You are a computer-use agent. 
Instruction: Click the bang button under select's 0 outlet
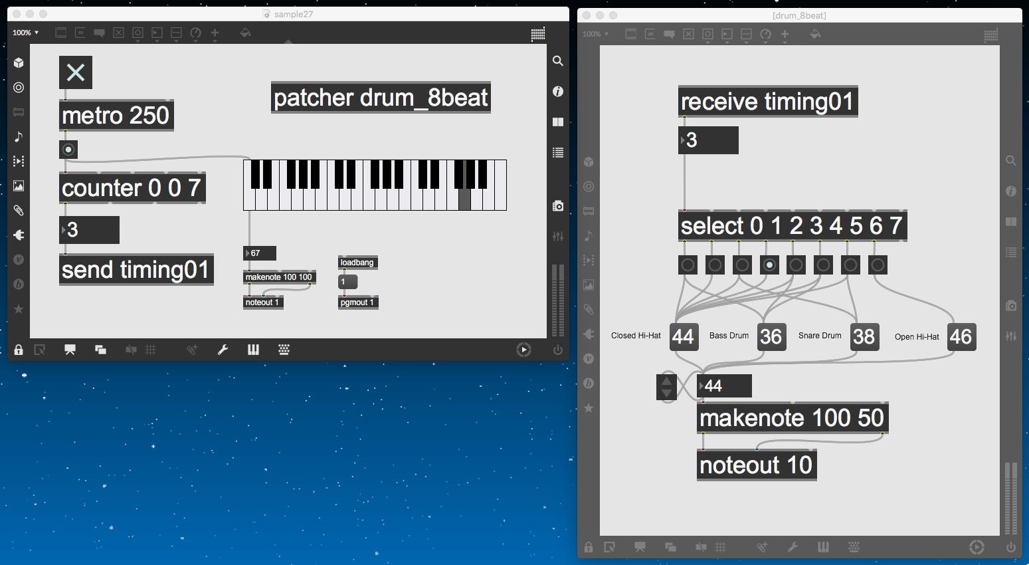(x=688, y=265)
